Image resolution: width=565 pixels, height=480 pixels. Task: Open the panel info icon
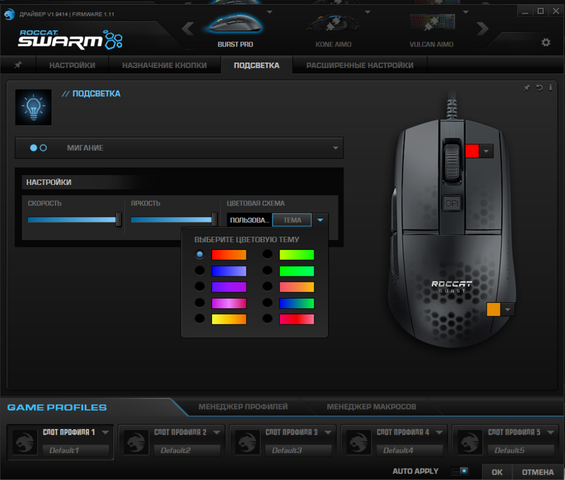pos(550,88)
